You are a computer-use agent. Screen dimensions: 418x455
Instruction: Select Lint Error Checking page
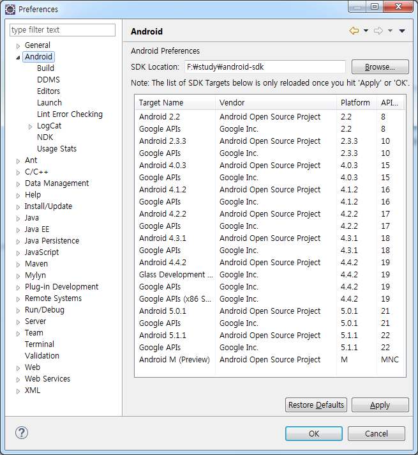[70, 114]
